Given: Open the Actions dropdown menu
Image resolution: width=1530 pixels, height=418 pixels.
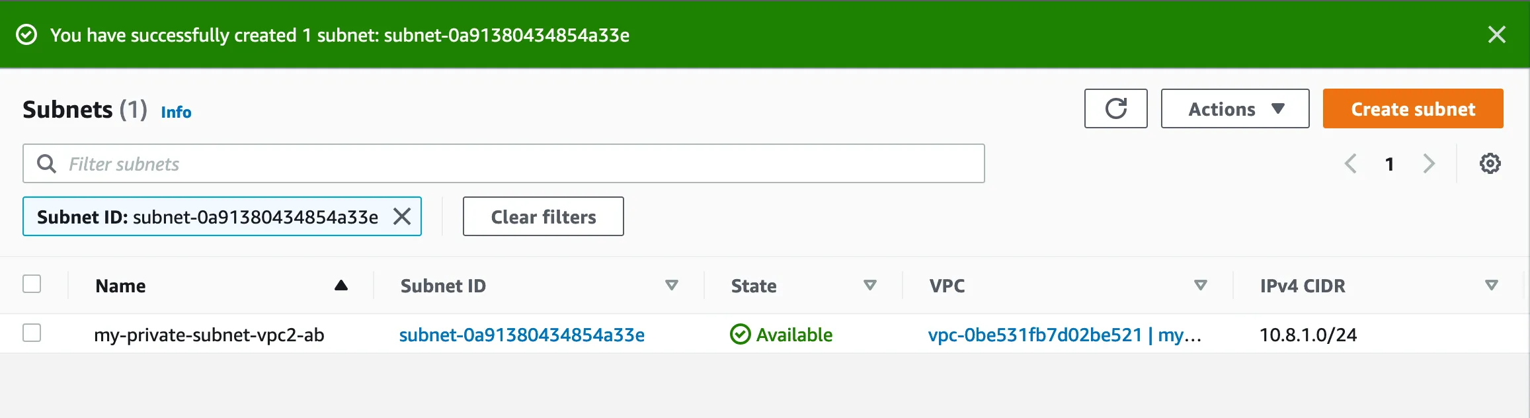Looking at the screenshot, I should pyautogui.click(x=1234, y=108).
